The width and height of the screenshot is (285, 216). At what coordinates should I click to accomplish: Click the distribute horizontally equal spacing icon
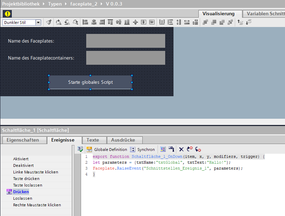(x=162, y=22)
